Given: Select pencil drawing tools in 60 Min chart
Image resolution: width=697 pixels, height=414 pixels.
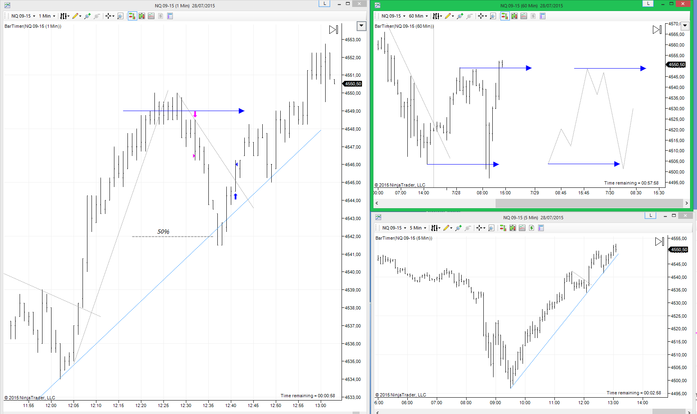Looking at the screenshot, I should click(449, 16).
